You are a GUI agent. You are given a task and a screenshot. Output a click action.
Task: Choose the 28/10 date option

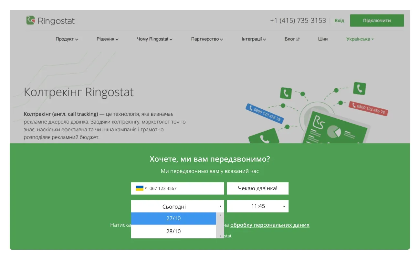[x=173, y=231]
